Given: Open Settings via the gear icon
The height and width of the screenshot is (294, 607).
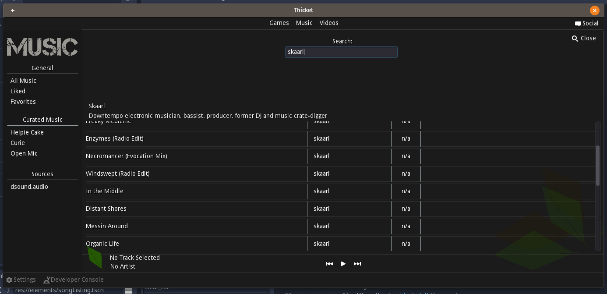Looking at the screenshot, I should [9, 280].
